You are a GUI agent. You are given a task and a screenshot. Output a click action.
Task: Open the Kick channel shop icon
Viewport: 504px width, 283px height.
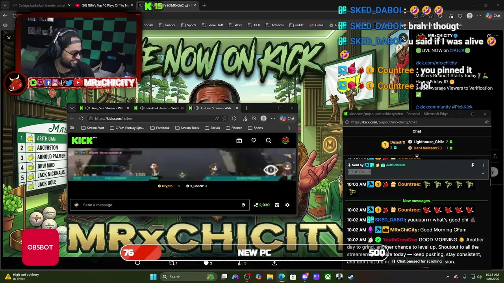277,205
